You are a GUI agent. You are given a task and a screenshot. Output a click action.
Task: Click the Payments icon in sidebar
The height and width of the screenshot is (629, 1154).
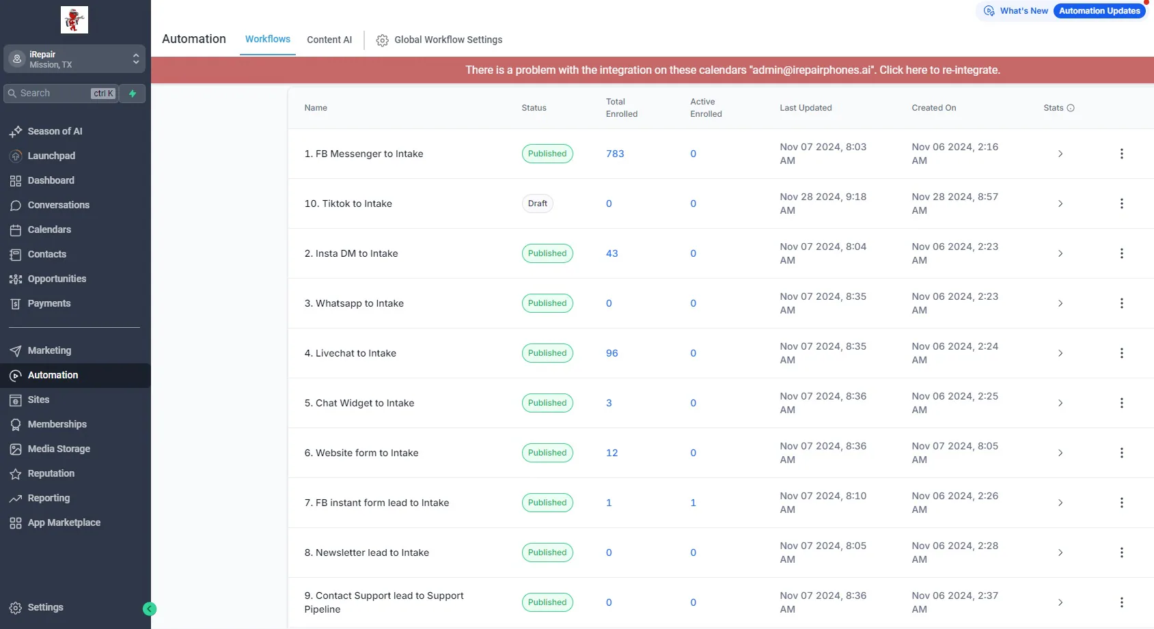click(16, 303)
